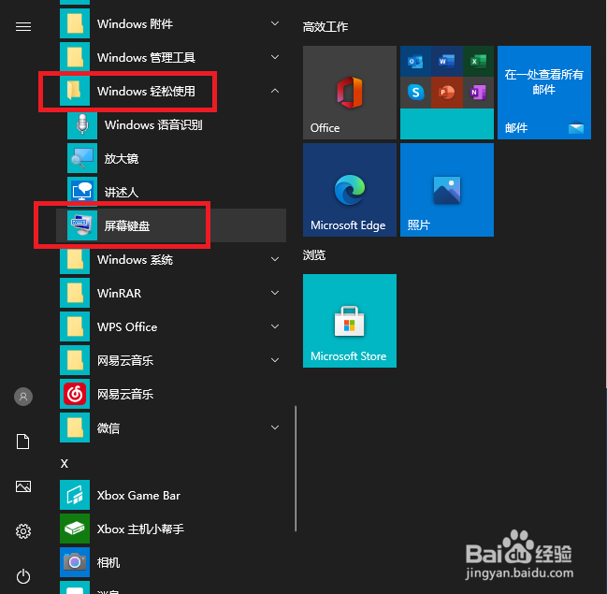Open OneNote mini tile
Screen dimensions: 607x594
[x=478, y=93]
